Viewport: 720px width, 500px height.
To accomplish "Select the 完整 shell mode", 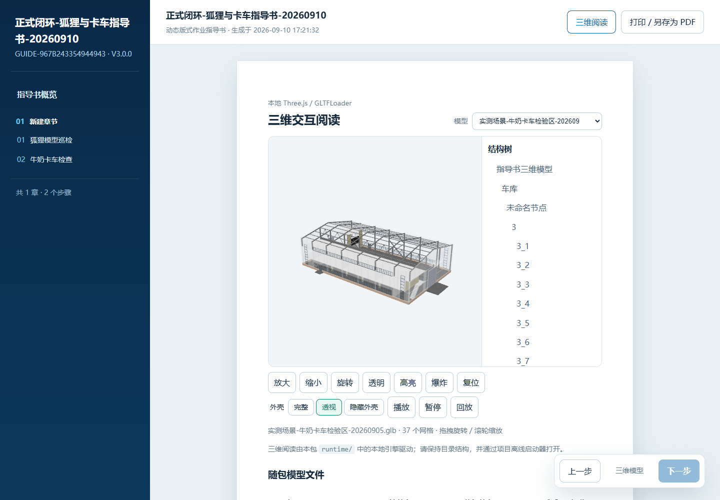I will [301, 407].
